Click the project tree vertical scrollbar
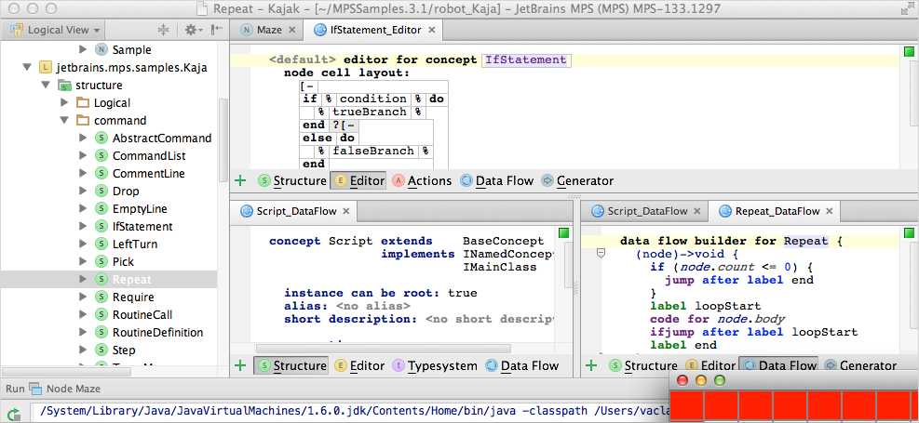 223,140
